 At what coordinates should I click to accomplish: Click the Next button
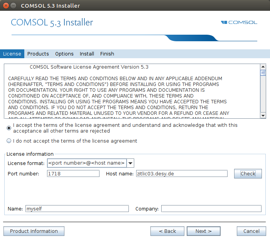click(x=203, y=231)
